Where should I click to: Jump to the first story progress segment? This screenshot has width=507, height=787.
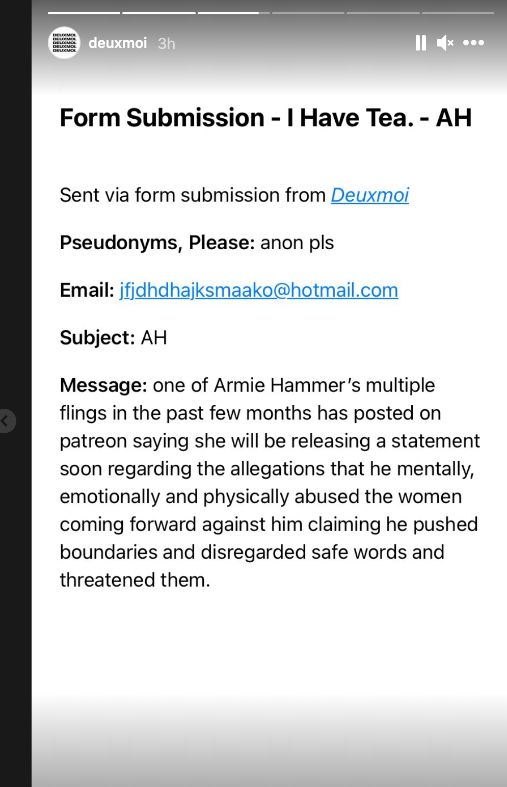click(84, 13)
